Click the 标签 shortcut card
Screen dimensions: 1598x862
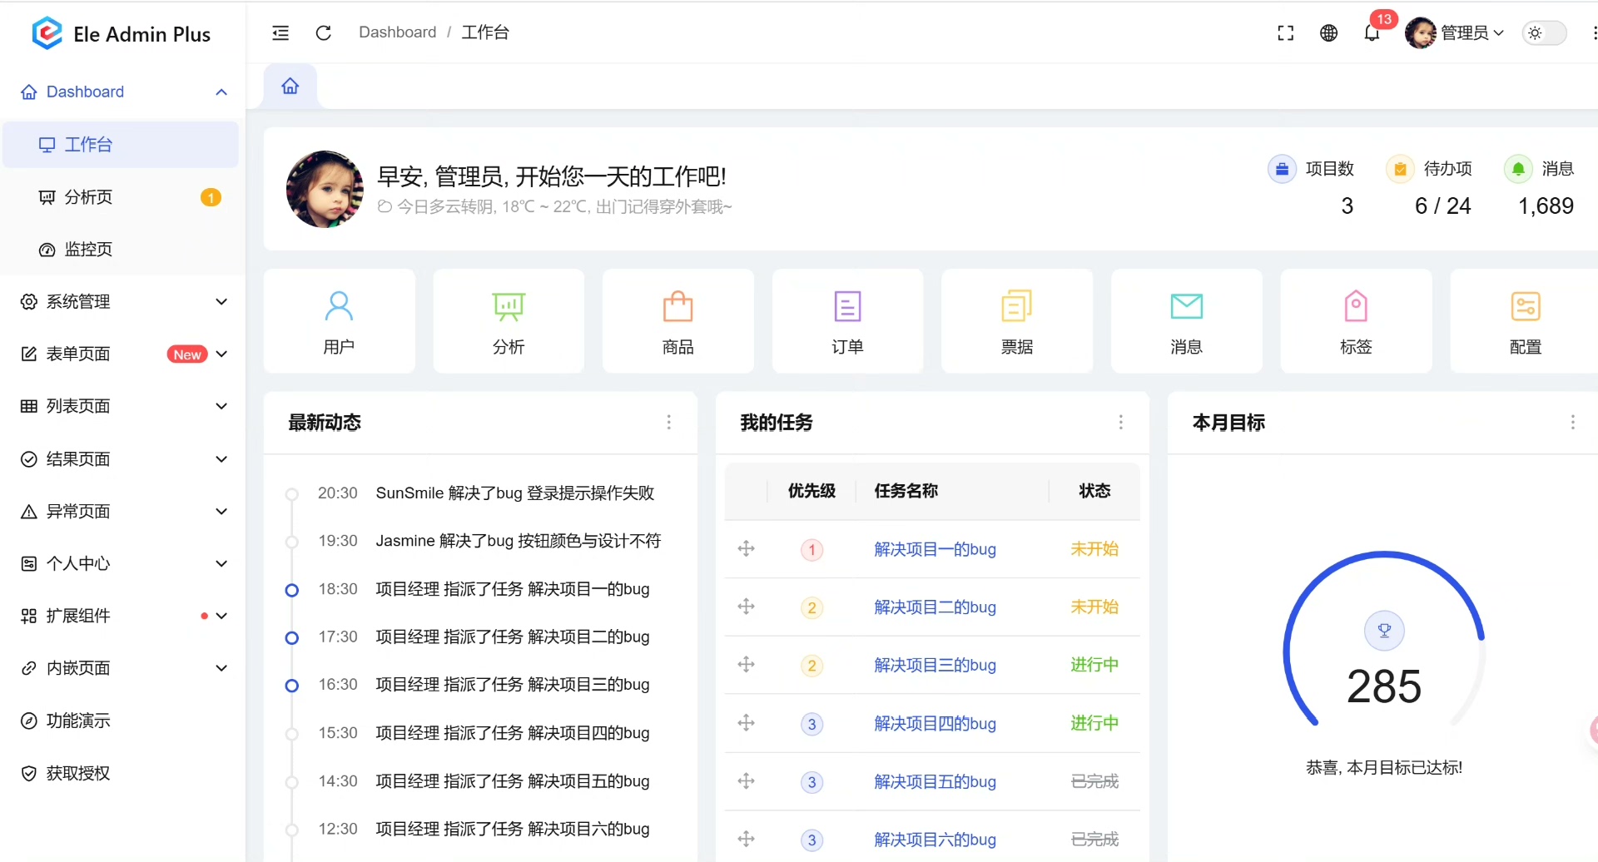pos(1356,321)
